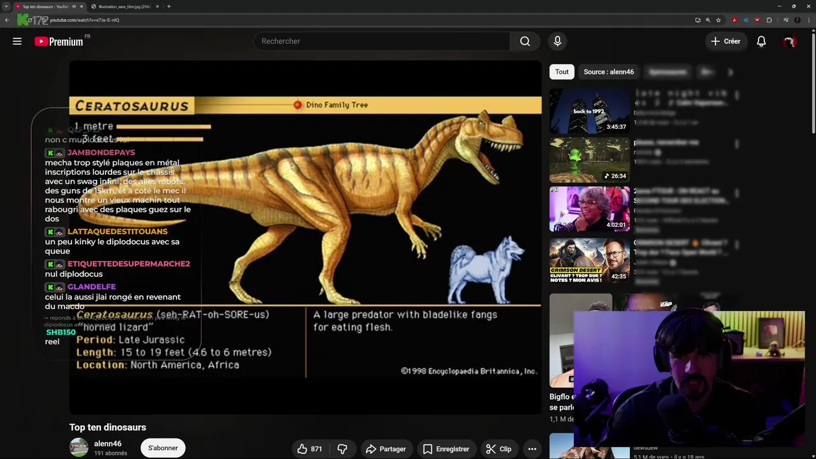The image size is (816, 459).
Task: Dislike the video with thumbs down
Action: 342,449
